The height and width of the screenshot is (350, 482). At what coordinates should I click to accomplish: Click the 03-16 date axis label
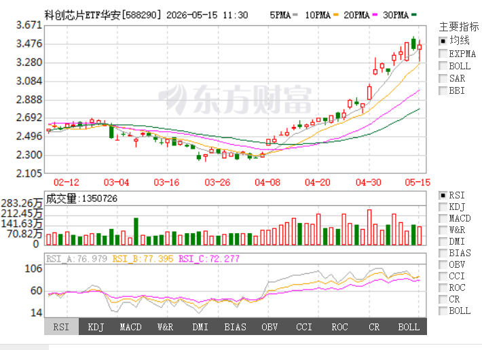[x=166, y=182]
